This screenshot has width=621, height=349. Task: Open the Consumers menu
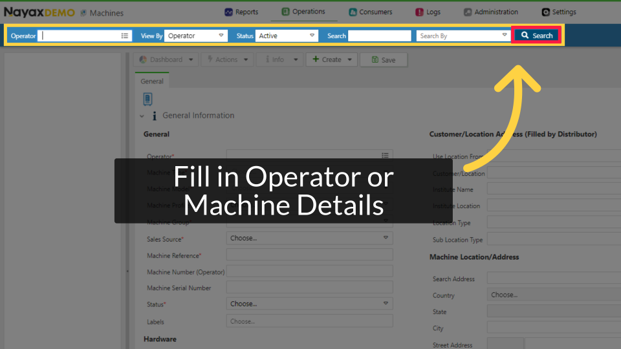[370, 12]
